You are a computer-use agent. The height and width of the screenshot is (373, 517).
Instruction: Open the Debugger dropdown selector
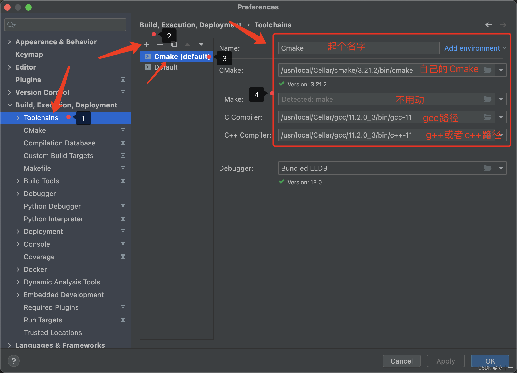click(501, 168)
